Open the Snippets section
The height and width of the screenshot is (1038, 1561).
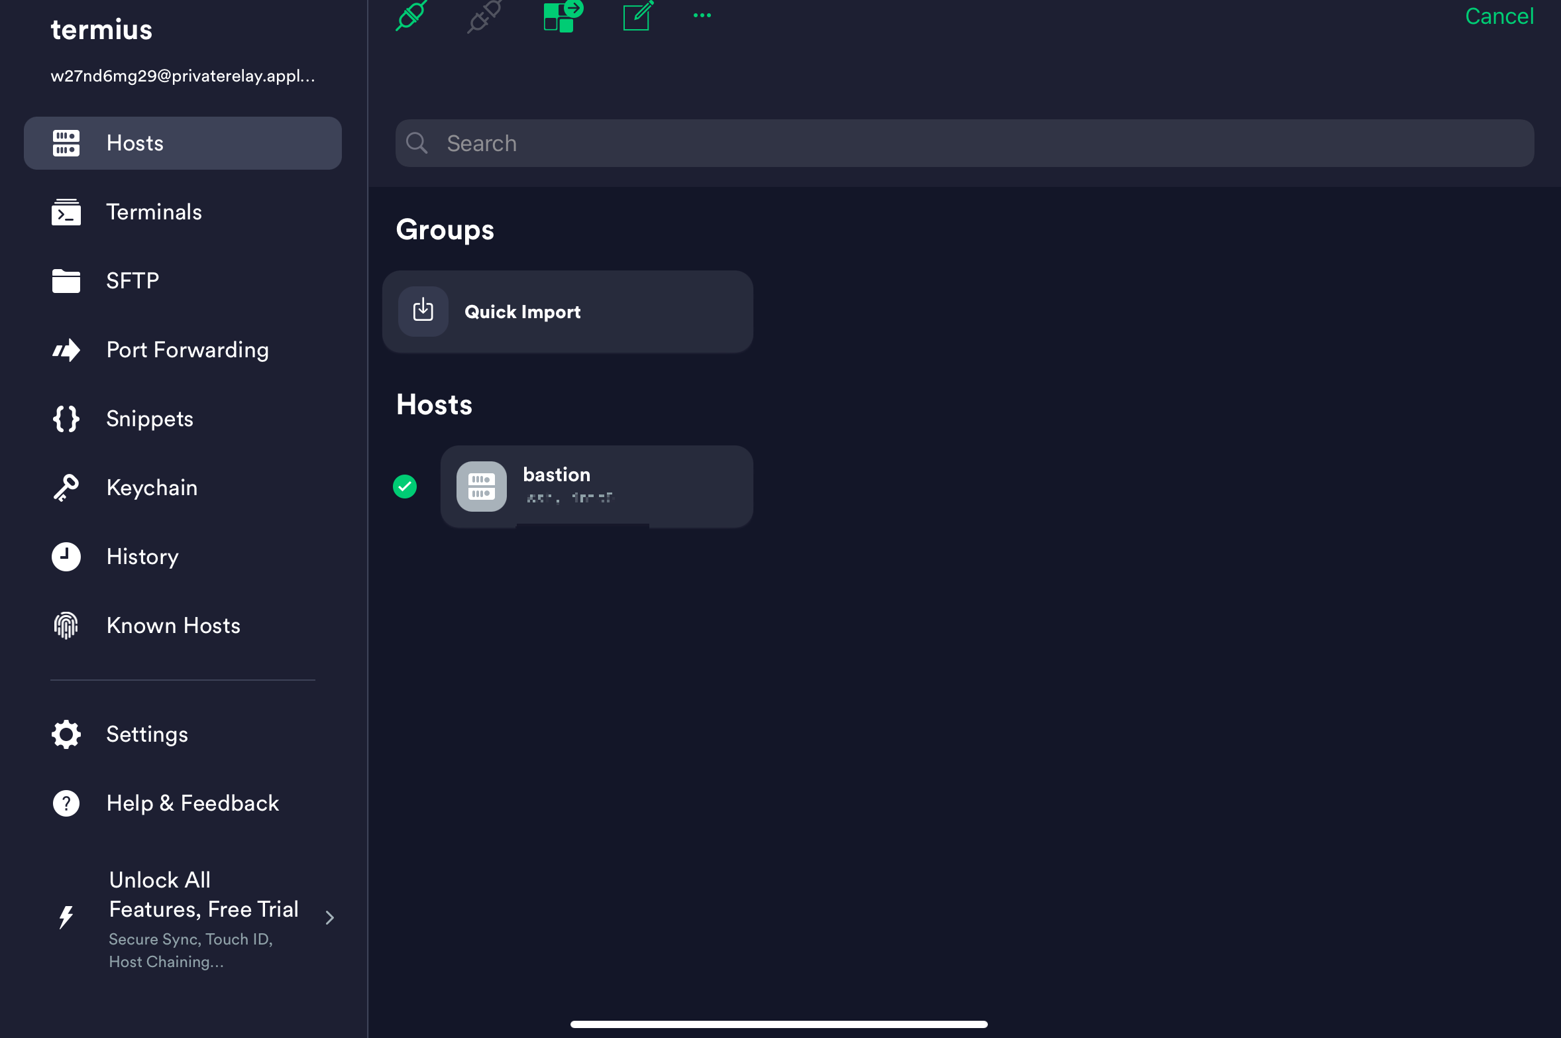point(183,419)
